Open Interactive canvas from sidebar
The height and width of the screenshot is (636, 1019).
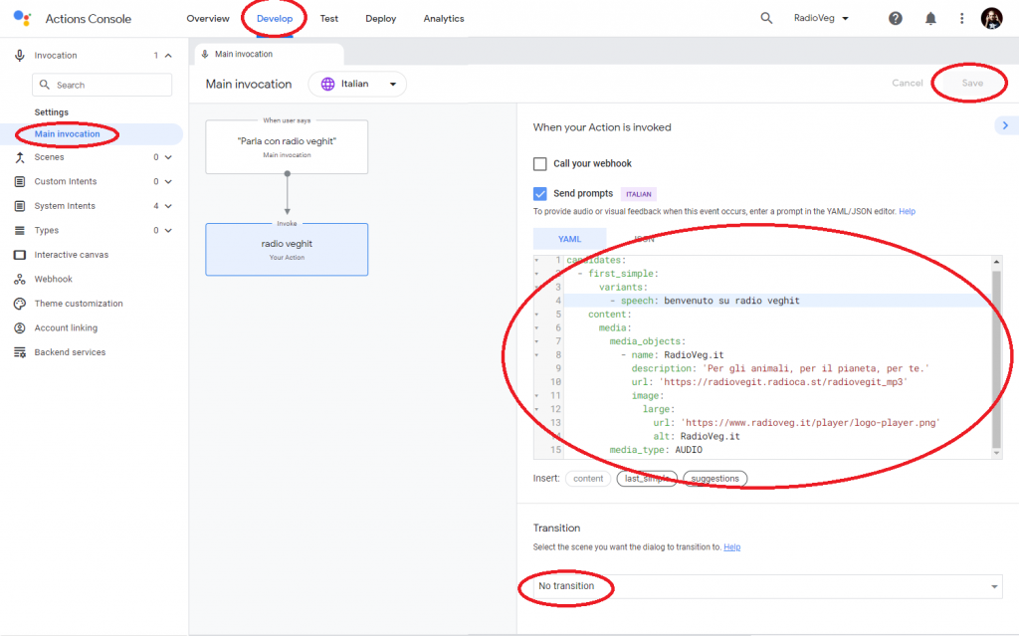coord(71,255)
